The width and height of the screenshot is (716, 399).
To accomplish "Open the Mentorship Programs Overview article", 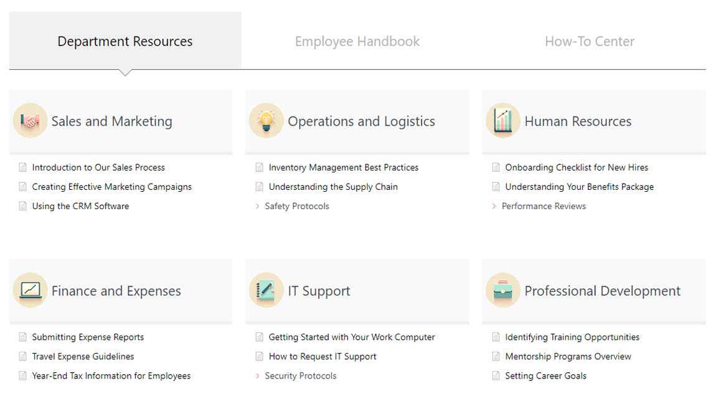I will (x=568, y=357).
